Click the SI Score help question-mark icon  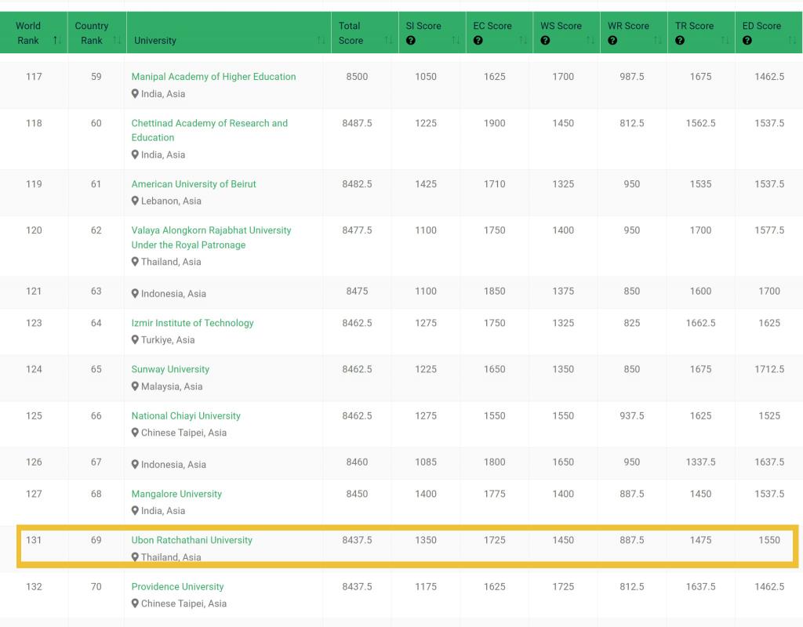(410, 41)
